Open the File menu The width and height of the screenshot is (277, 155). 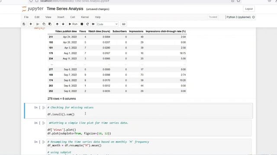(26, 17)
